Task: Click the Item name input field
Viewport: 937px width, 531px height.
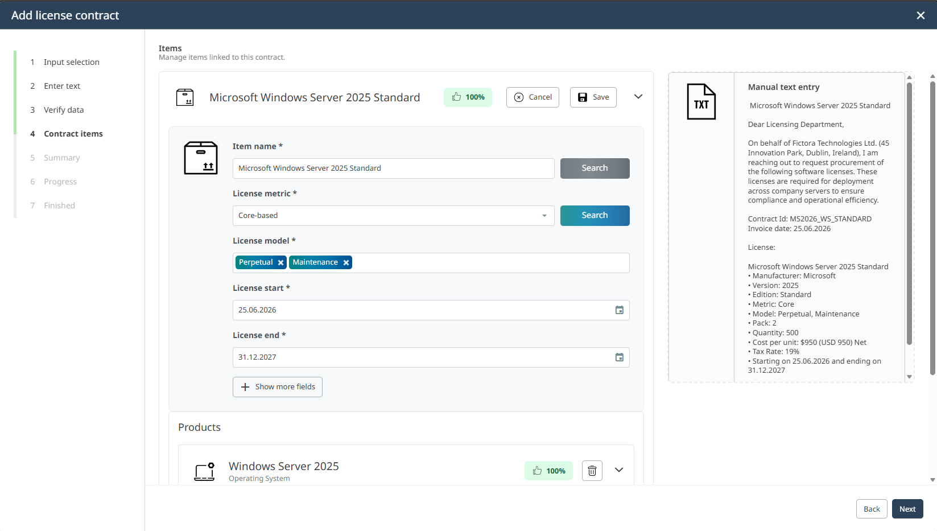Action: point(393,168)
